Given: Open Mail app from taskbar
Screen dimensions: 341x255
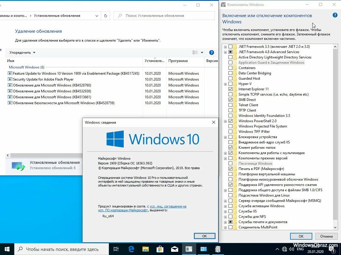Looking at the screenshot, I should (x=174, y=249).
